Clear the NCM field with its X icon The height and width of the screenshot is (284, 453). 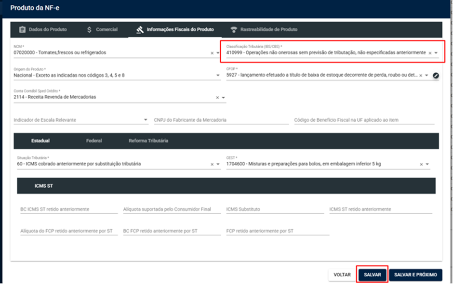click(x=212, y=53)
